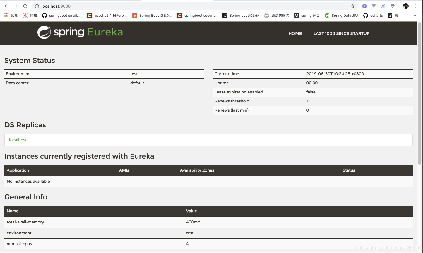Open the 纯洁的微笑 bookmark

coord(277,16)
